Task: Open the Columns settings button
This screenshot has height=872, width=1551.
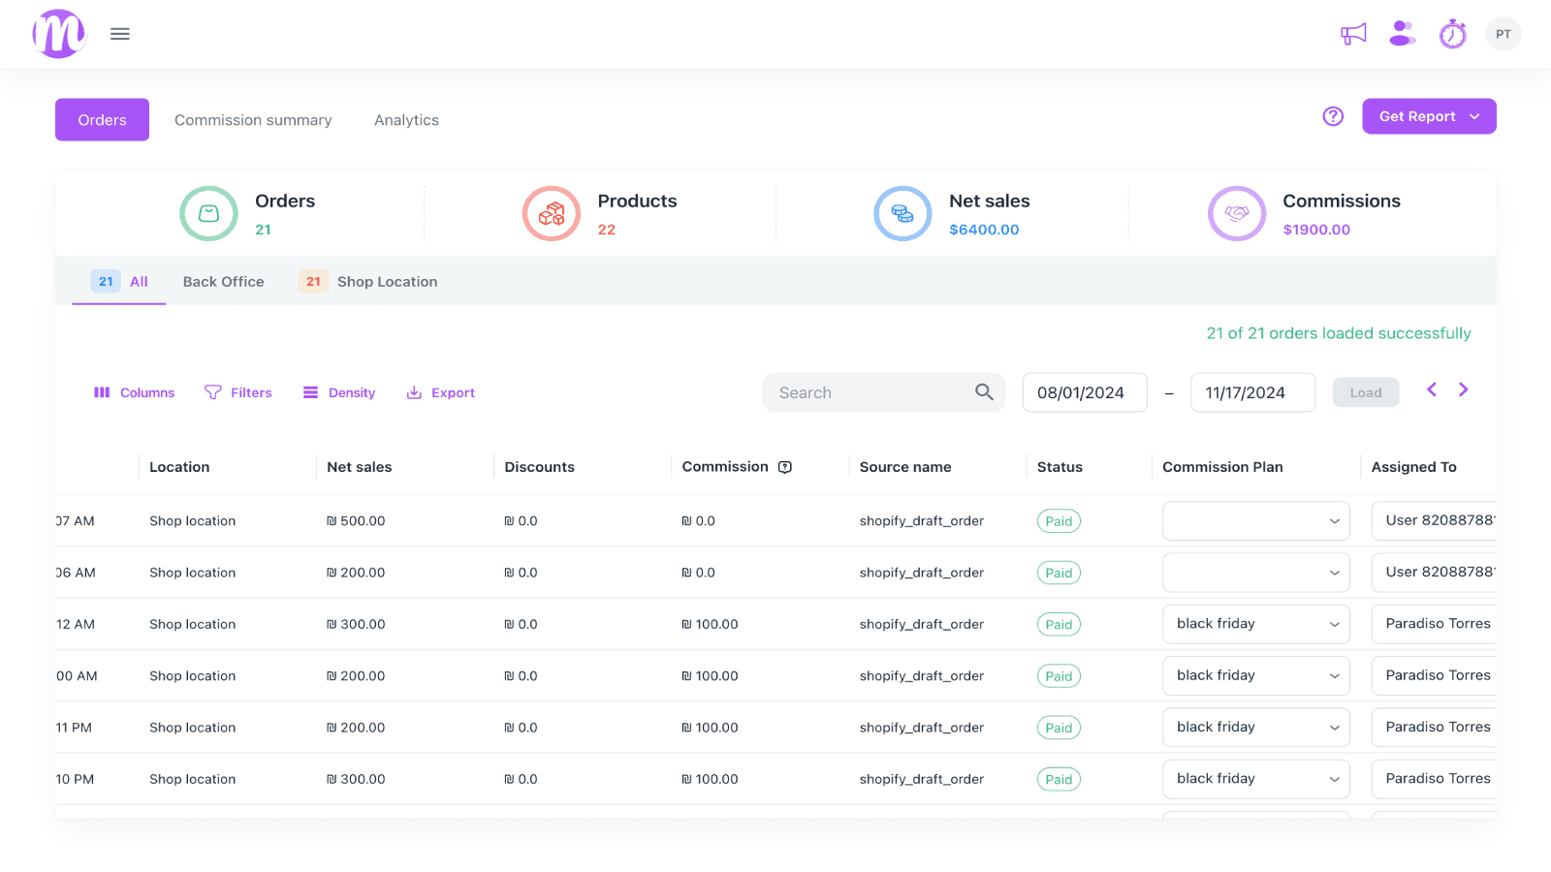Action: 134,392
